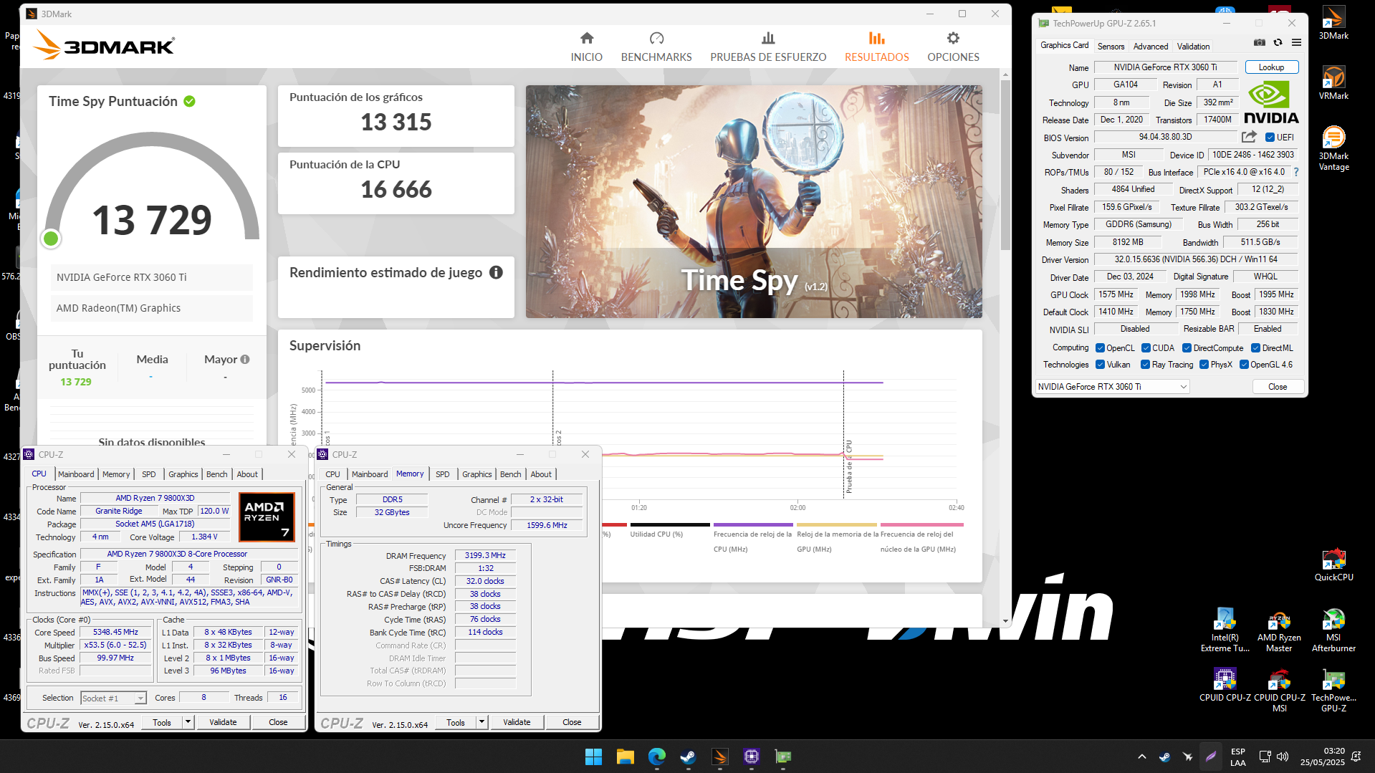
Task: Toggle the DirectCompute checkbox
Action: [x=1187, y=348]
